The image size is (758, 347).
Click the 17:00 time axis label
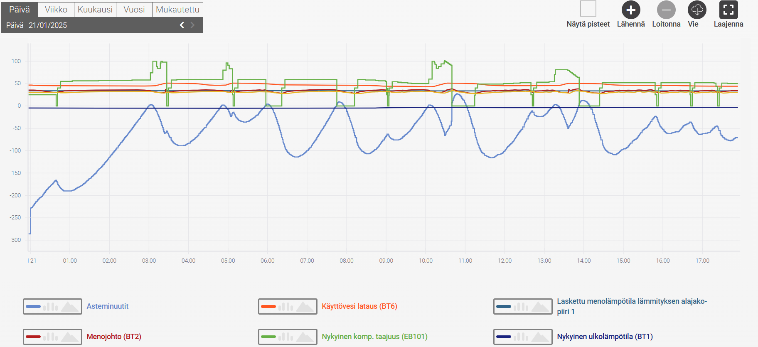point(702,261)
